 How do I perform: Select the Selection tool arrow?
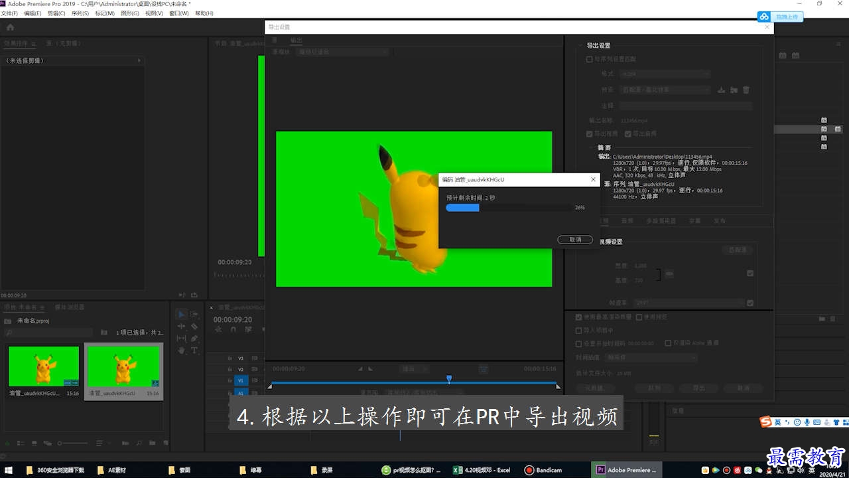point(182,314)
